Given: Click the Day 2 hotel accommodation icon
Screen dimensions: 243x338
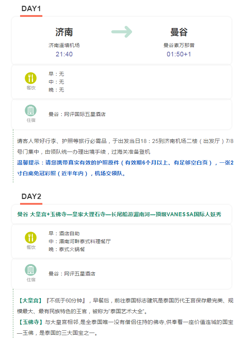Looking at the screenshot, I should point(31,270).
